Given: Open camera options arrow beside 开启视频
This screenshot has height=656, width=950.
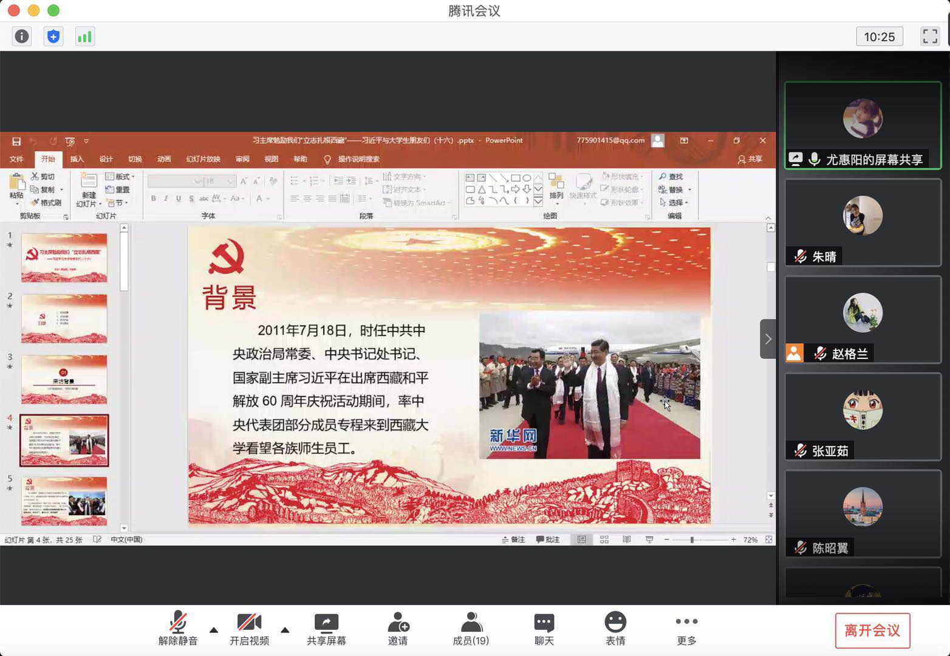Looking at the screenshot, I should click(285, 630).
